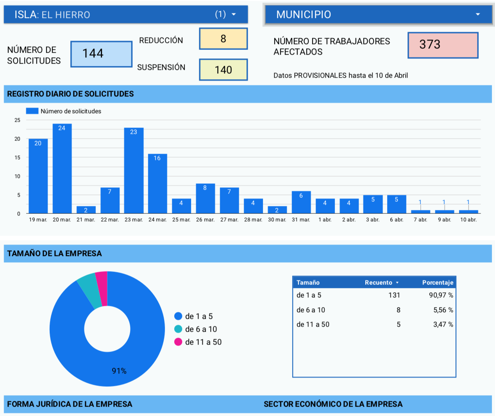Open the ISLA: EL HIERRO dropdown filter
495x416 pixels.
126,14
